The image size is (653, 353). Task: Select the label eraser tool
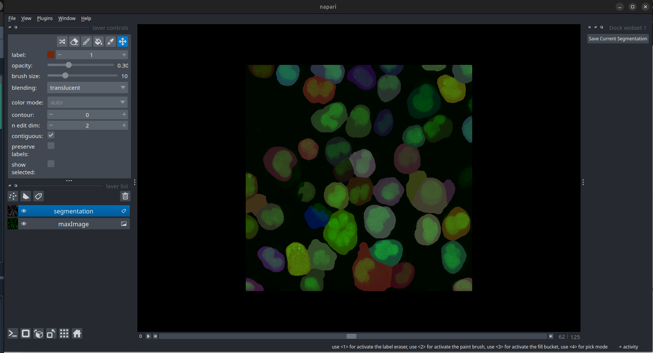(x=74, y=41)
